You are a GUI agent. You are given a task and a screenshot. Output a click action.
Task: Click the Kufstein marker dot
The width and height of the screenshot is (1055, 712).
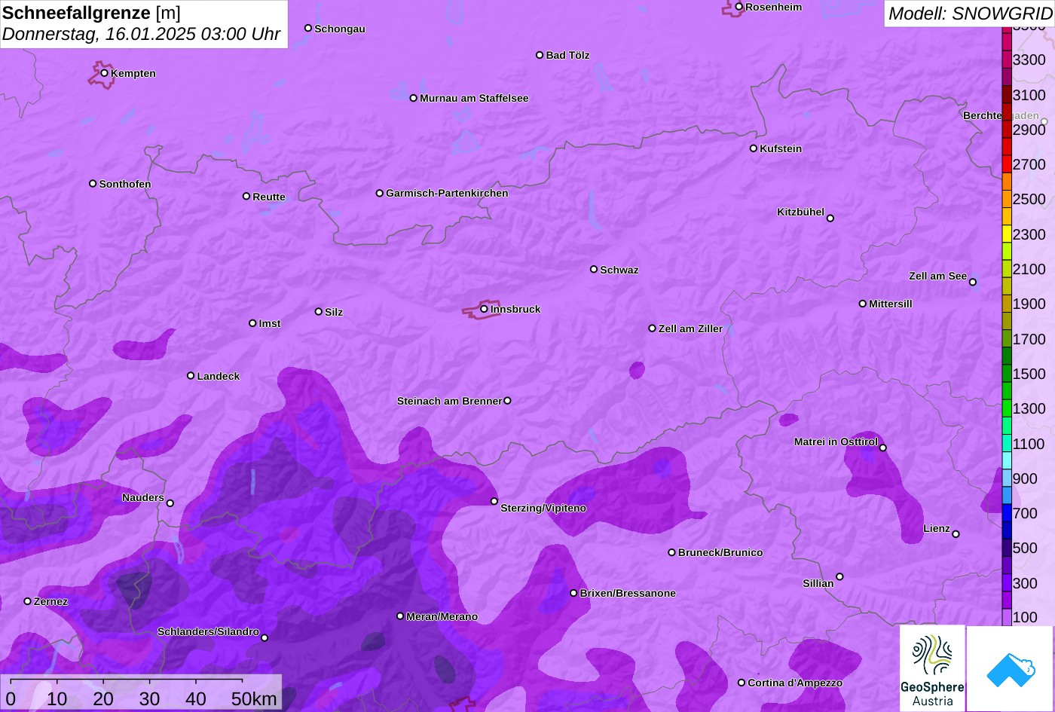coord(754,148)
